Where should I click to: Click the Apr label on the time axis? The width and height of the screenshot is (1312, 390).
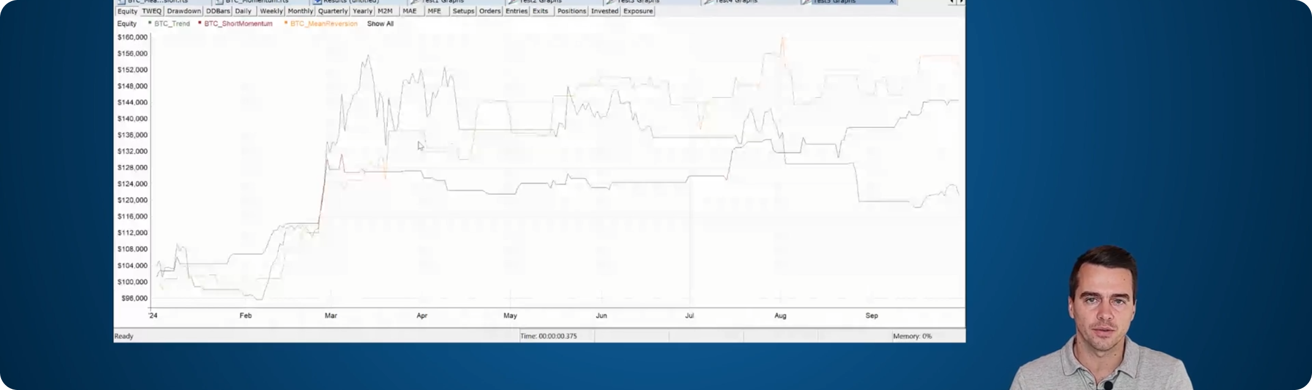(422, 315)
